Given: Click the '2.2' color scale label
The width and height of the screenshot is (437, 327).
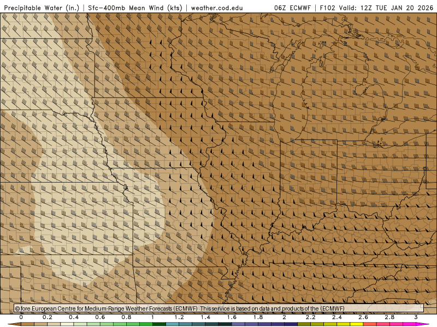Looking at the screenshot, I should tap(311, 317).
